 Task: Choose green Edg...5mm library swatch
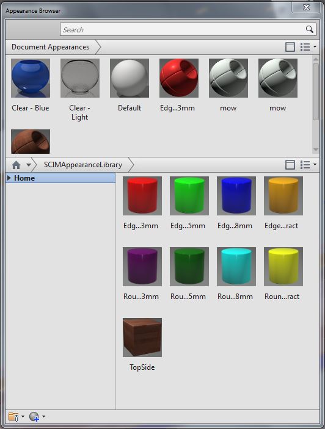(189, 196)
